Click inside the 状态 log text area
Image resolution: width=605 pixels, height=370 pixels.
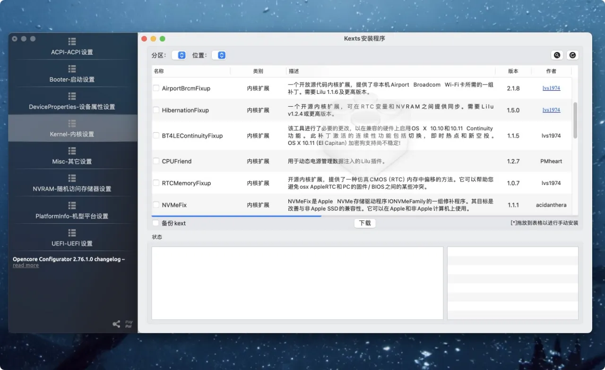coord(297,283)
